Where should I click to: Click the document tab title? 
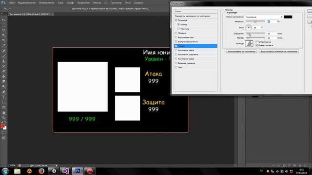pos(30,14)
